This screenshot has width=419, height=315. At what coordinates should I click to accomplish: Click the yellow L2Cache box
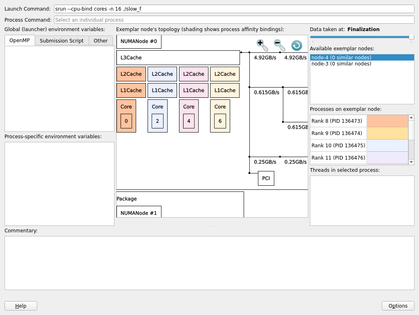(225, 74)
